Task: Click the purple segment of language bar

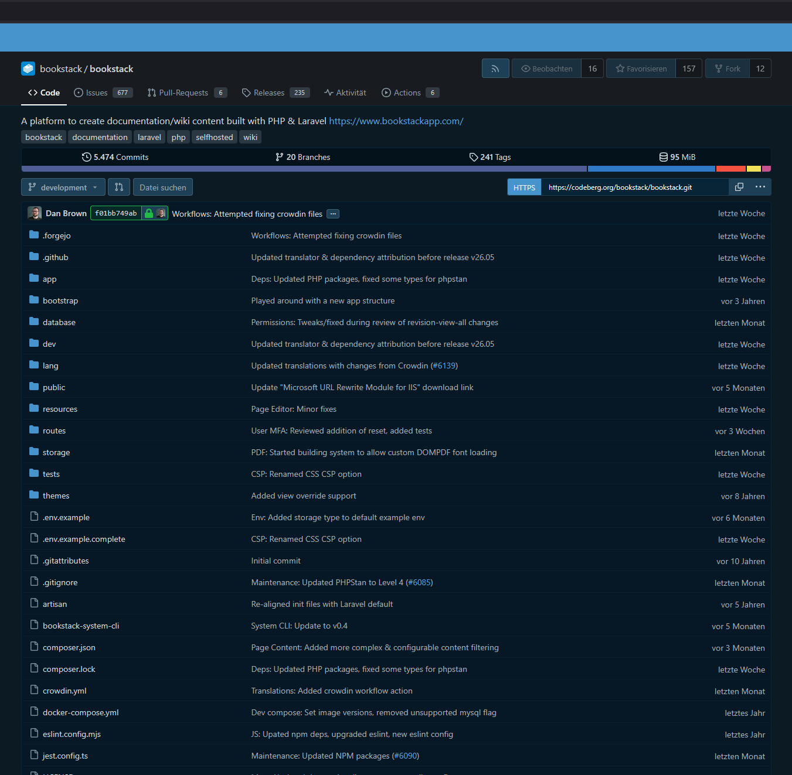Action: coord(304,169)
